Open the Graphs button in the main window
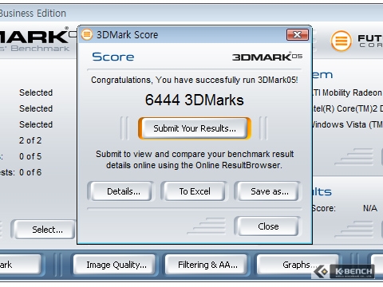 (298, 265)
